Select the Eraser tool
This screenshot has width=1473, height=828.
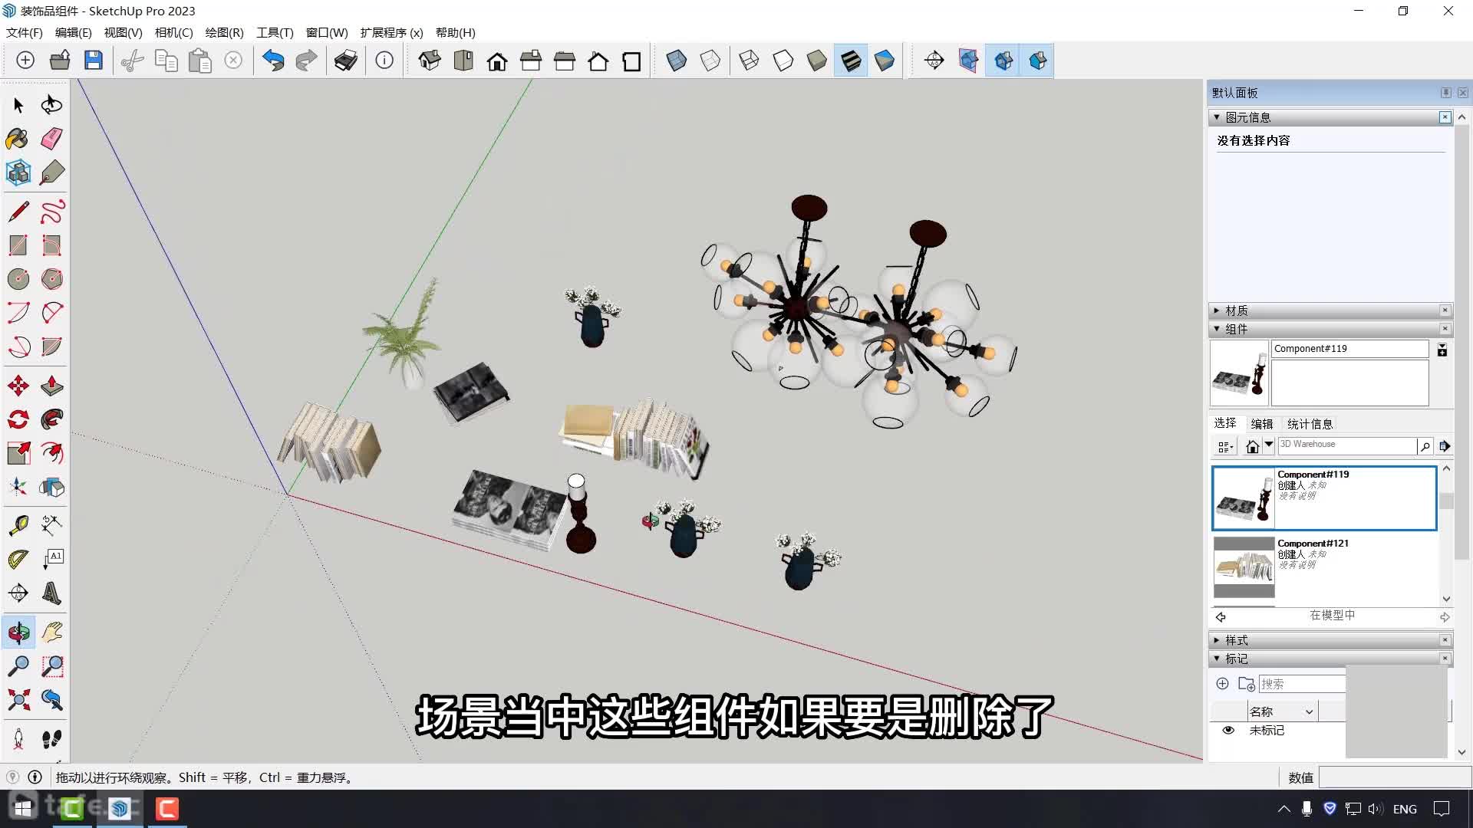52,139
